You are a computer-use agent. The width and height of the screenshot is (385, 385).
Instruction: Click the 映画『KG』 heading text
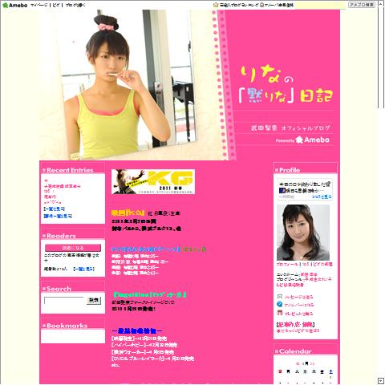[x=128, y=213]
